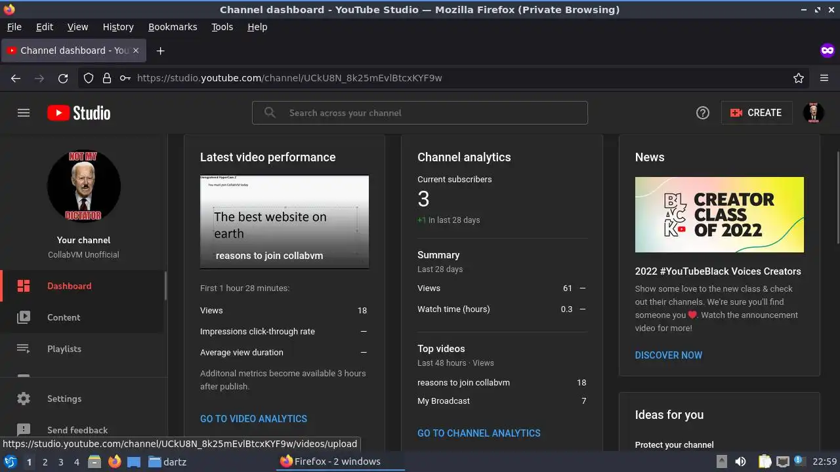Click the site padlock icon
Viewport: 840px width, 472px height.
(x=107, y=78)
